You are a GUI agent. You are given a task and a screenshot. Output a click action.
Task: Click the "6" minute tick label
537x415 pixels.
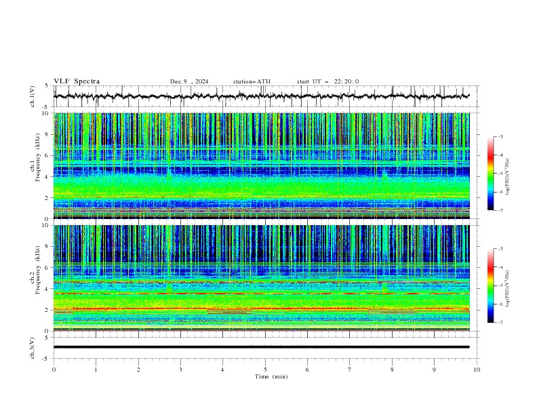coord(307,370)
